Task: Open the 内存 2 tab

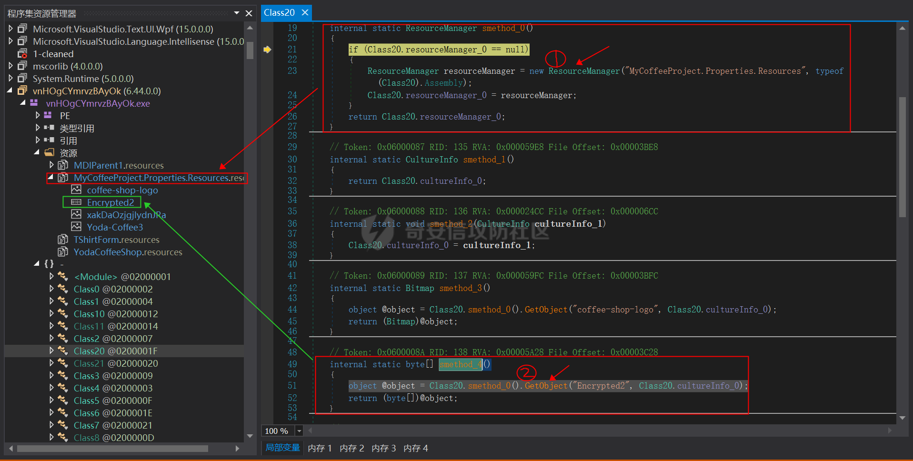Action: (x=351, y=448)
